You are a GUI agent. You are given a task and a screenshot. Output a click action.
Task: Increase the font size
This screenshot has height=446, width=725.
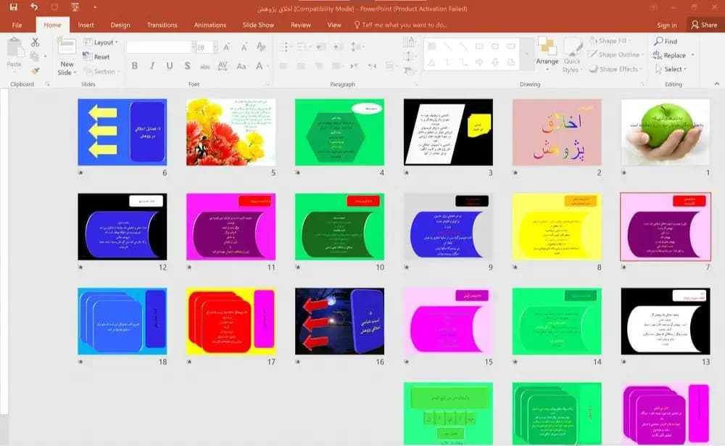pyautogui.click(x=226, y=46)
